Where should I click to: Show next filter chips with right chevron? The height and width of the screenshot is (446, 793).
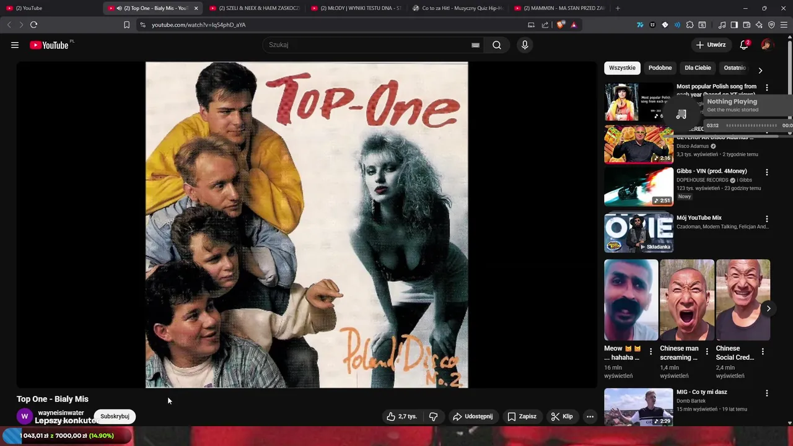pos(760,70)
